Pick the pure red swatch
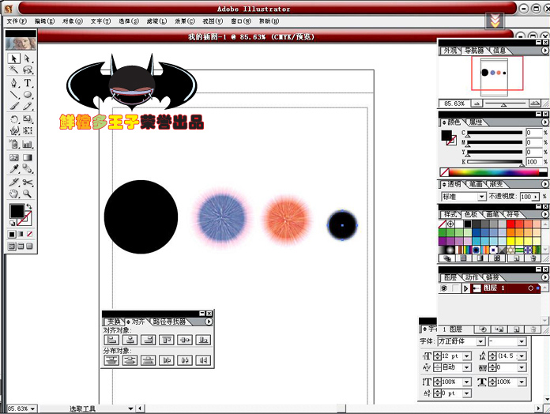 (x=510, y=224)
